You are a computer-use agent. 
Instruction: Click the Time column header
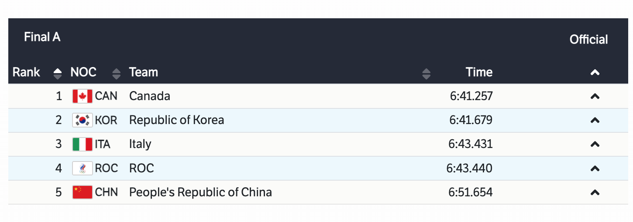point(479,72)
